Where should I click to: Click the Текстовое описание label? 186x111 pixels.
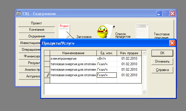point(162,36)
